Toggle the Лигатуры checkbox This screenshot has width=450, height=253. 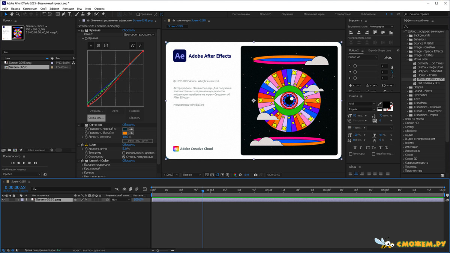coord(351,154)
